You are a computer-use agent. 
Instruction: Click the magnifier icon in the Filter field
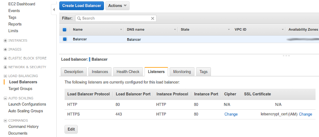(x=79, y=18)
